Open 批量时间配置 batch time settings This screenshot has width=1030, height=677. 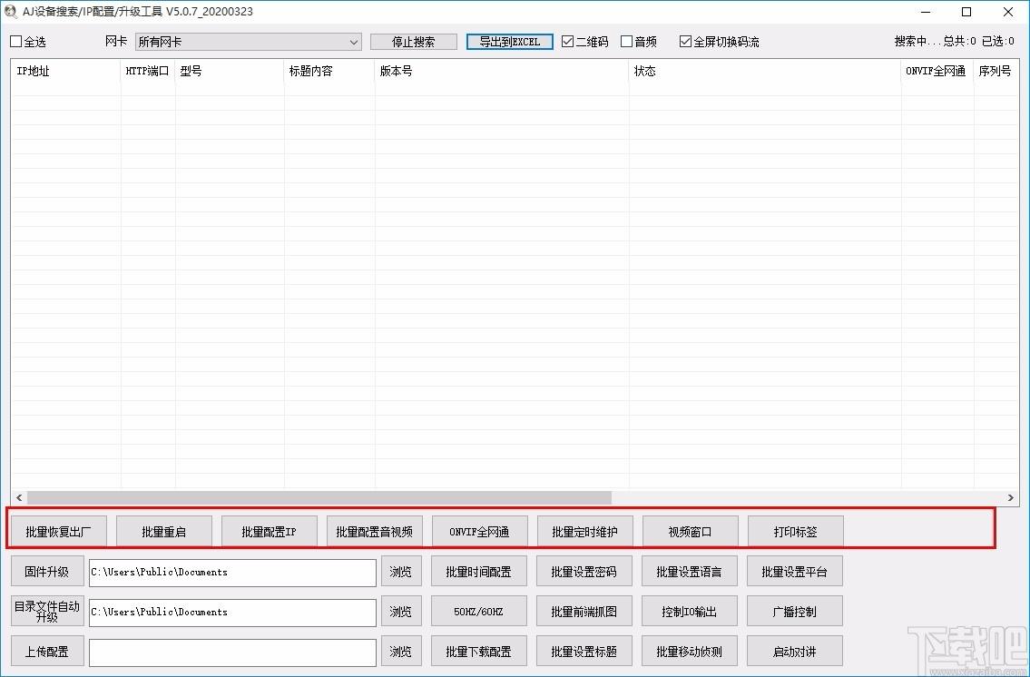click(479, 572)
